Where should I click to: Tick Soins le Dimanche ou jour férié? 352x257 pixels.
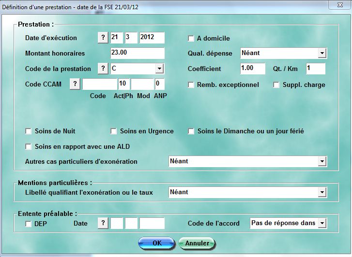(191, 131)
